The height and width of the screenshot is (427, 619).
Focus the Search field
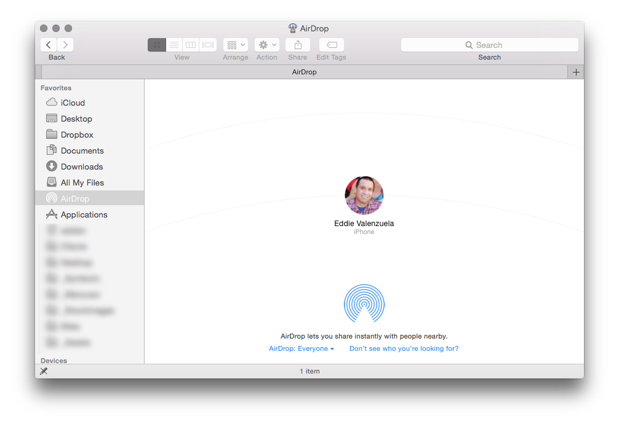[490, 45]
